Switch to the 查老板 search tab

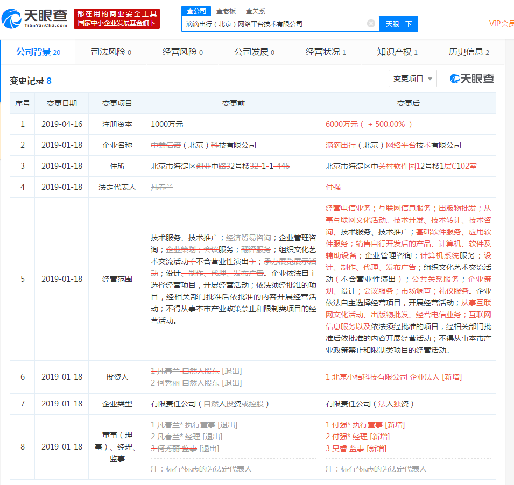tap(226, 11)
